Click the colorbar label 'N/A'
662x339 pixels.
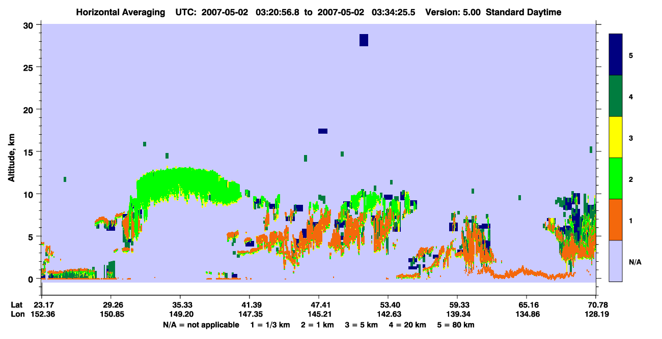pyautogui.click(x=635, y=262)
